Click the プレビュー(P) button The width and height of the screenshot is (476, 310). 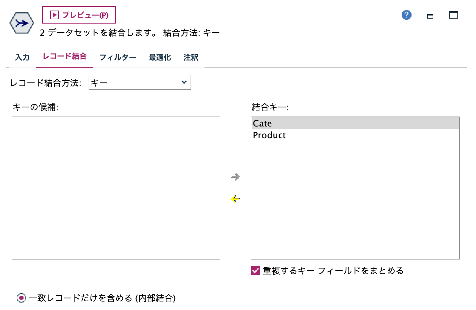(x=78, y=15)
